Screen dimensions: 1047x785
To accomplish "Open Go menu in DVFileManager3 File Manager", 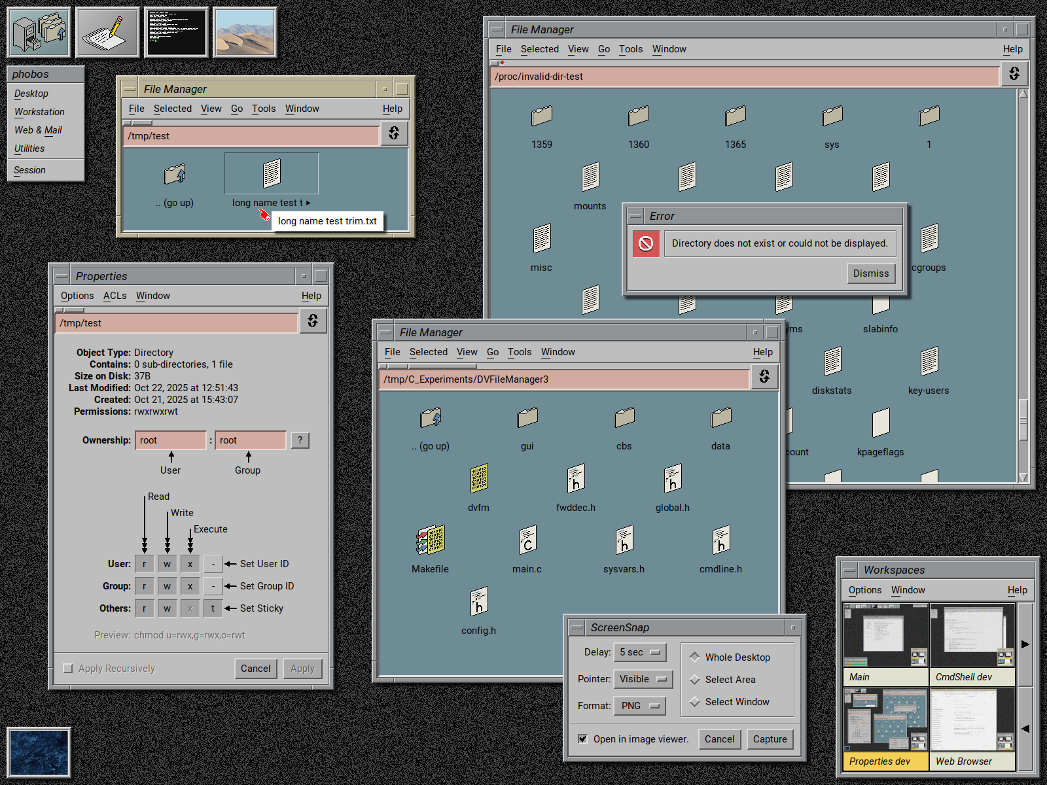I will tap(493, 352).
